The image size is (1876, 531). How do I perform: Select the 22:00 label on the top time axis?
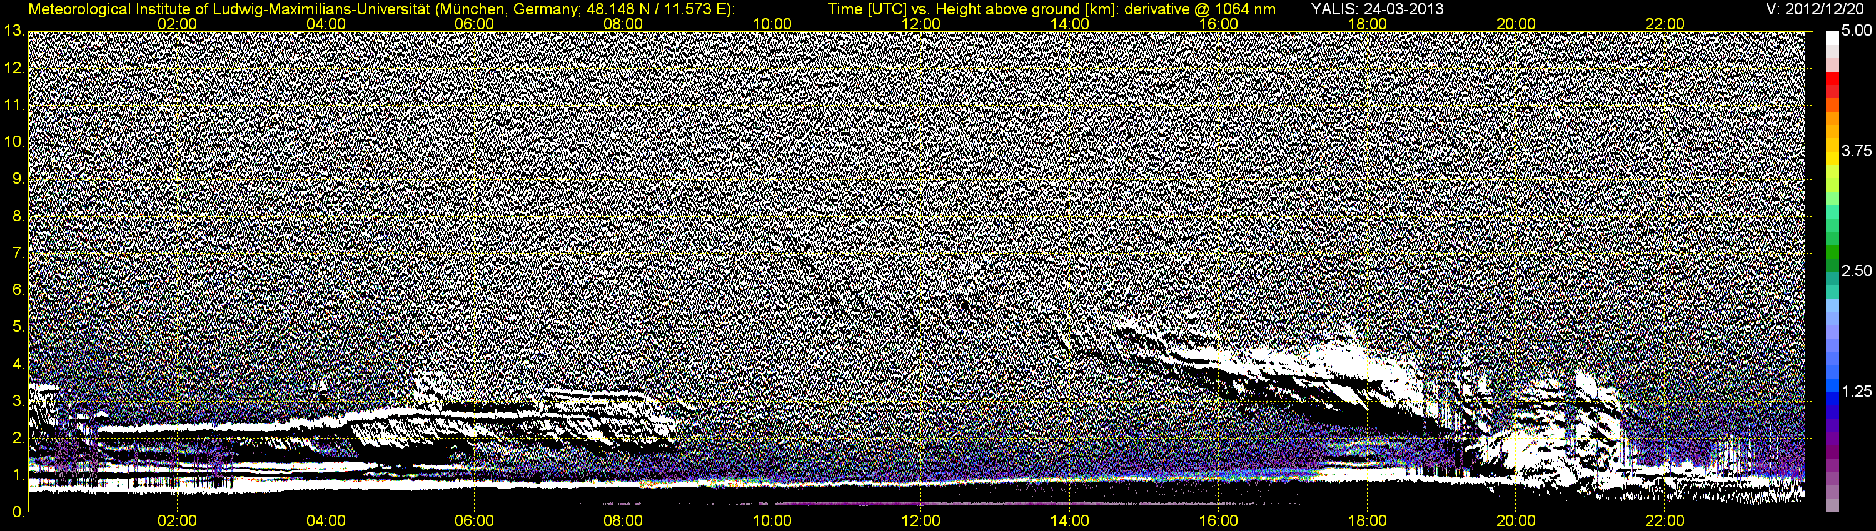point(1665,24)
